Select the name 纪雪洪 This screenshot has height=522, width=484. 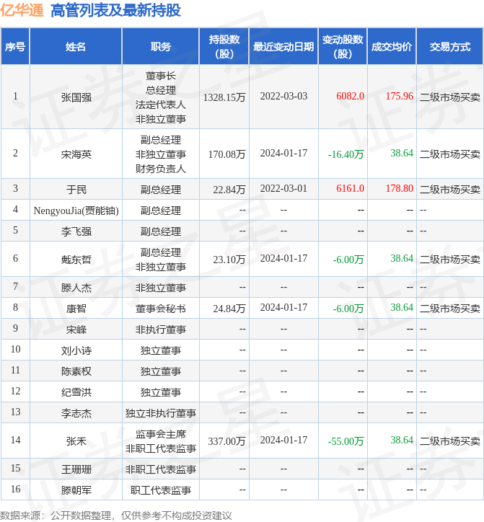pos(76,392)
